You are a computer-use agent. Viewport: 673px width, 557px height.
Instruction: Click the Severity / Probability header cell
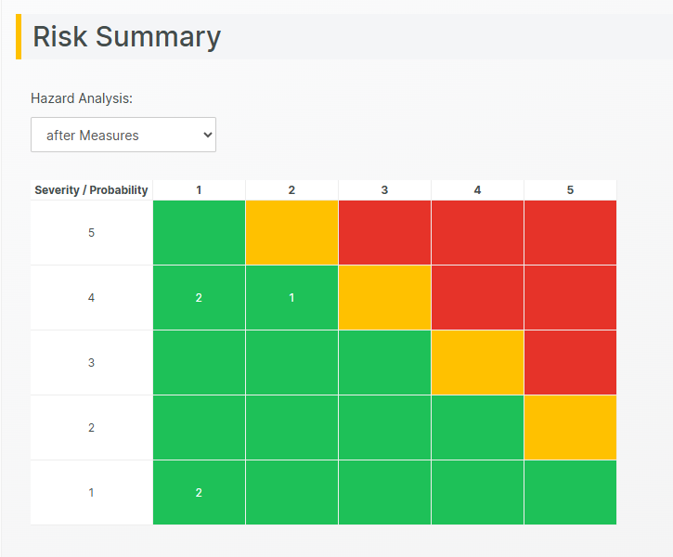click(91, 190)
